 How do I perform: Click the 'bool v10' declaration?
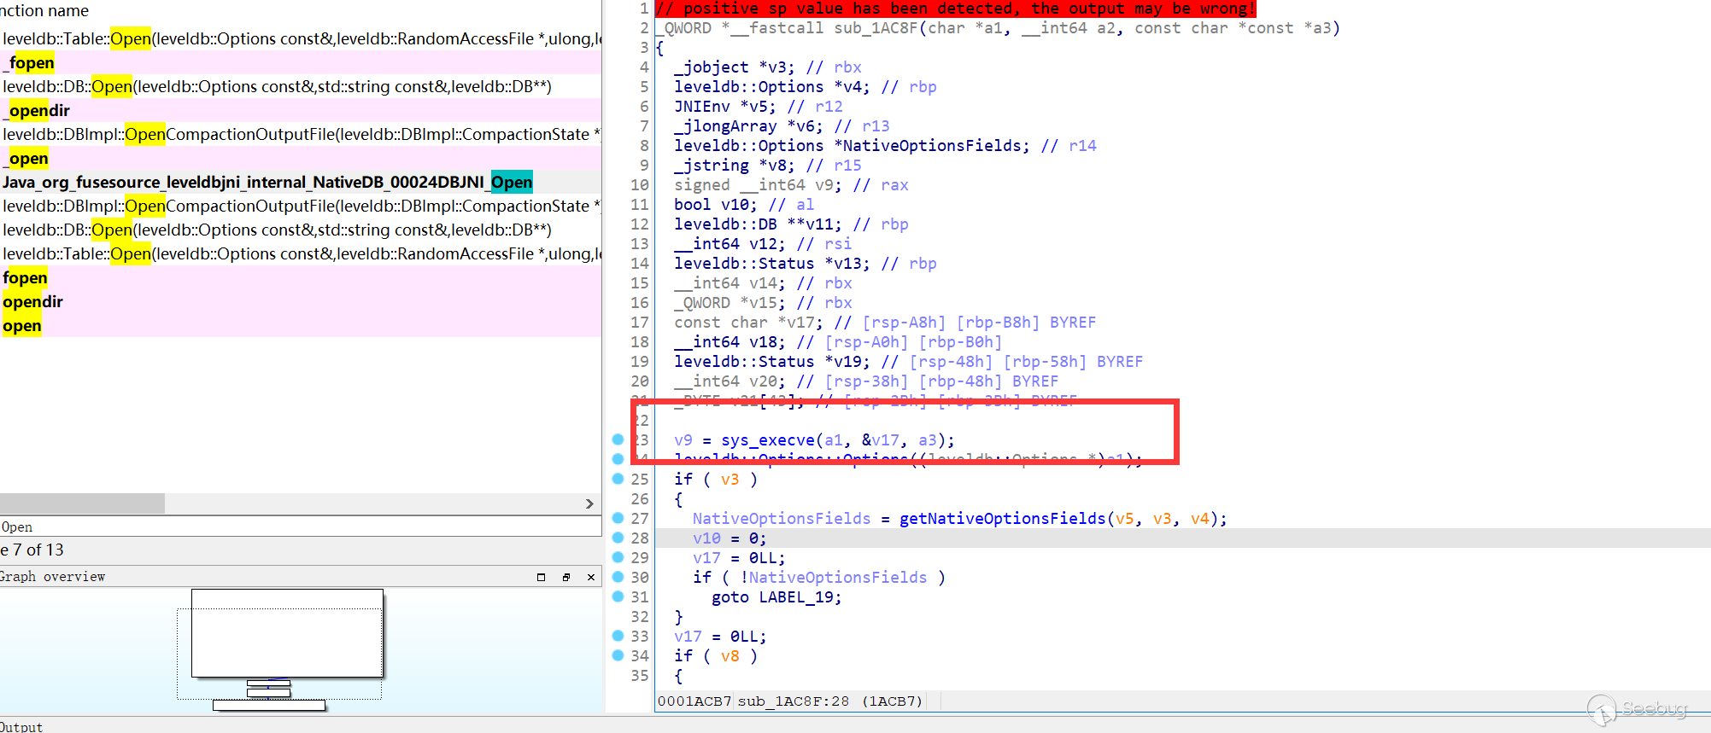click(715, 205)
